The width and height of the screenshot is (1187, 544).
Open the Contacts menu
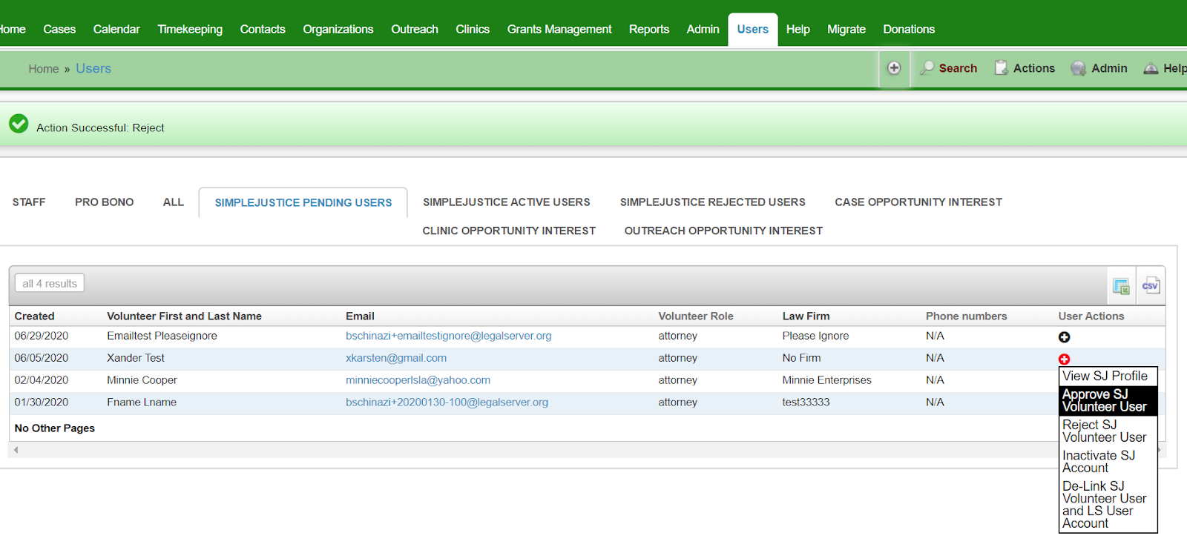(263, 29)
